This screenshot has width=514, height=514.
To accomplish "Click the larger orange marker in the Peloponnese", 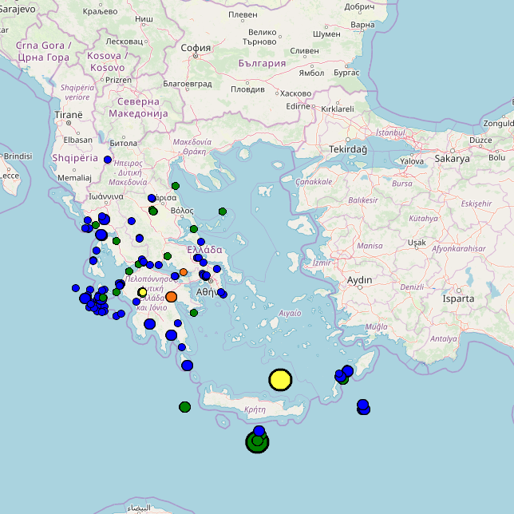I will pos(171,297).
